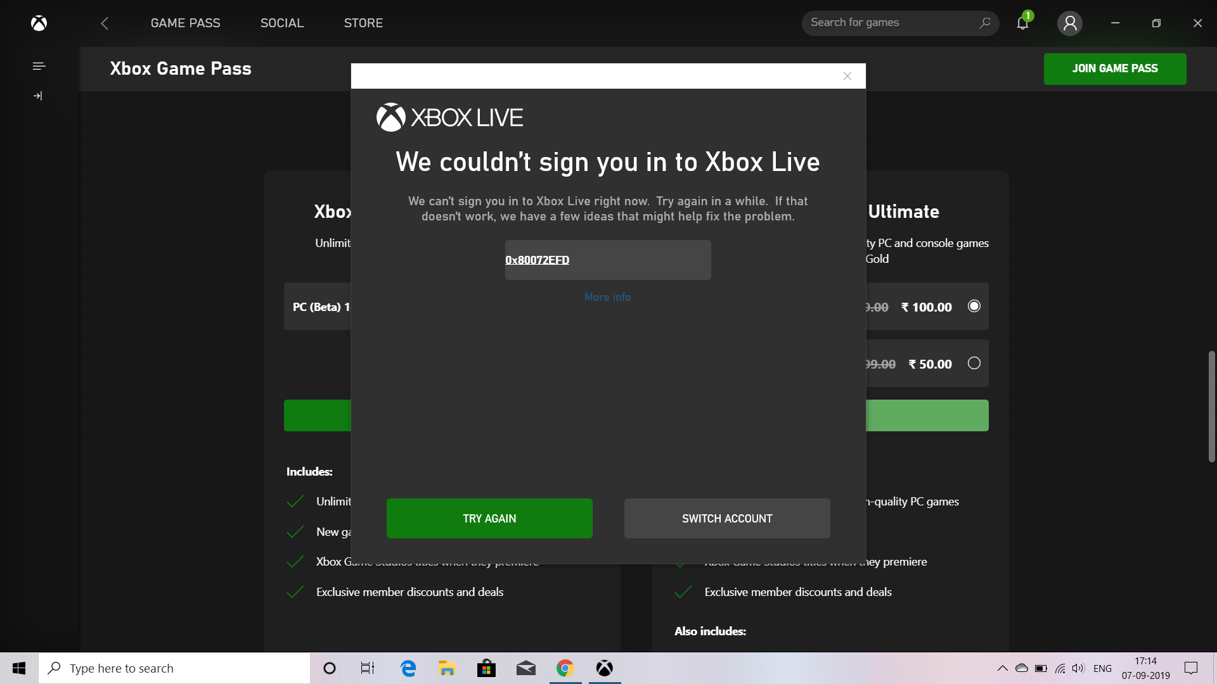The height and width of the screenshot is (684, 1217).
Task: Click the notification bell icon
Action: click(1024, 23)
